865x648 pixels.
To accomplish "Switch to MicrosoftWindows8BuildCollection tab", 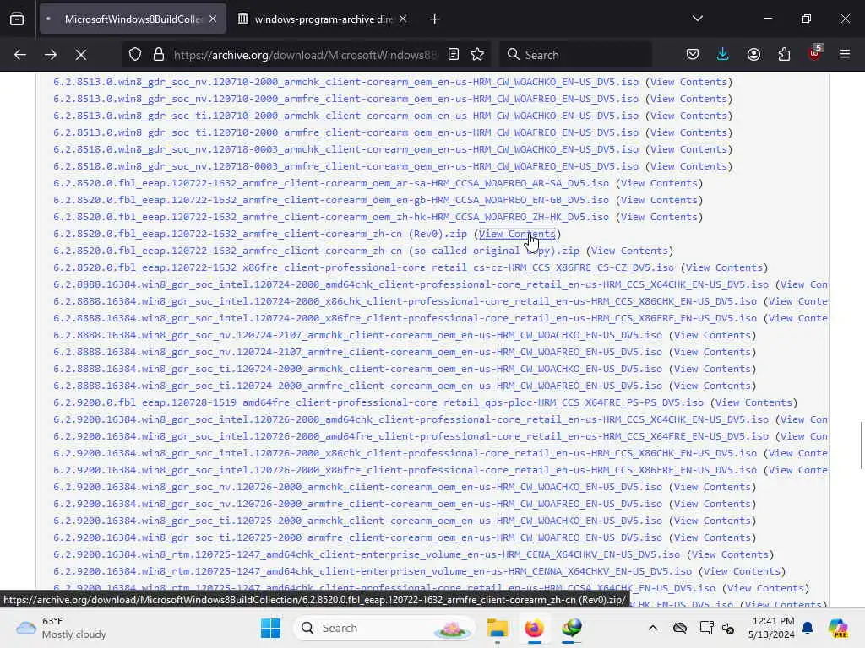I will coord(133,19).
